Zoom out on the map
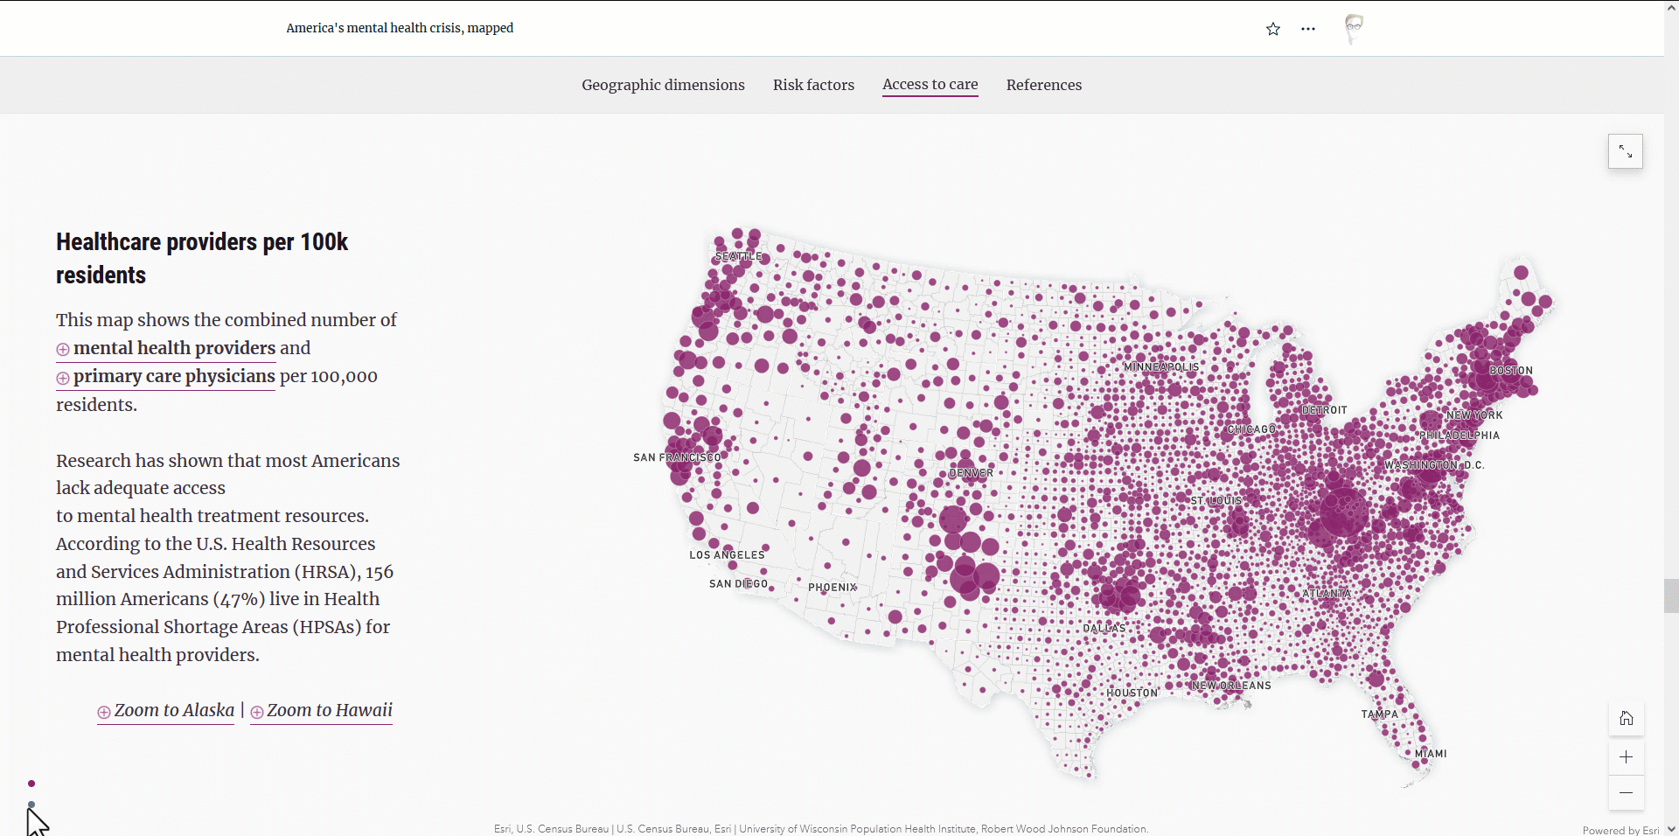 tap(1627, 793)
